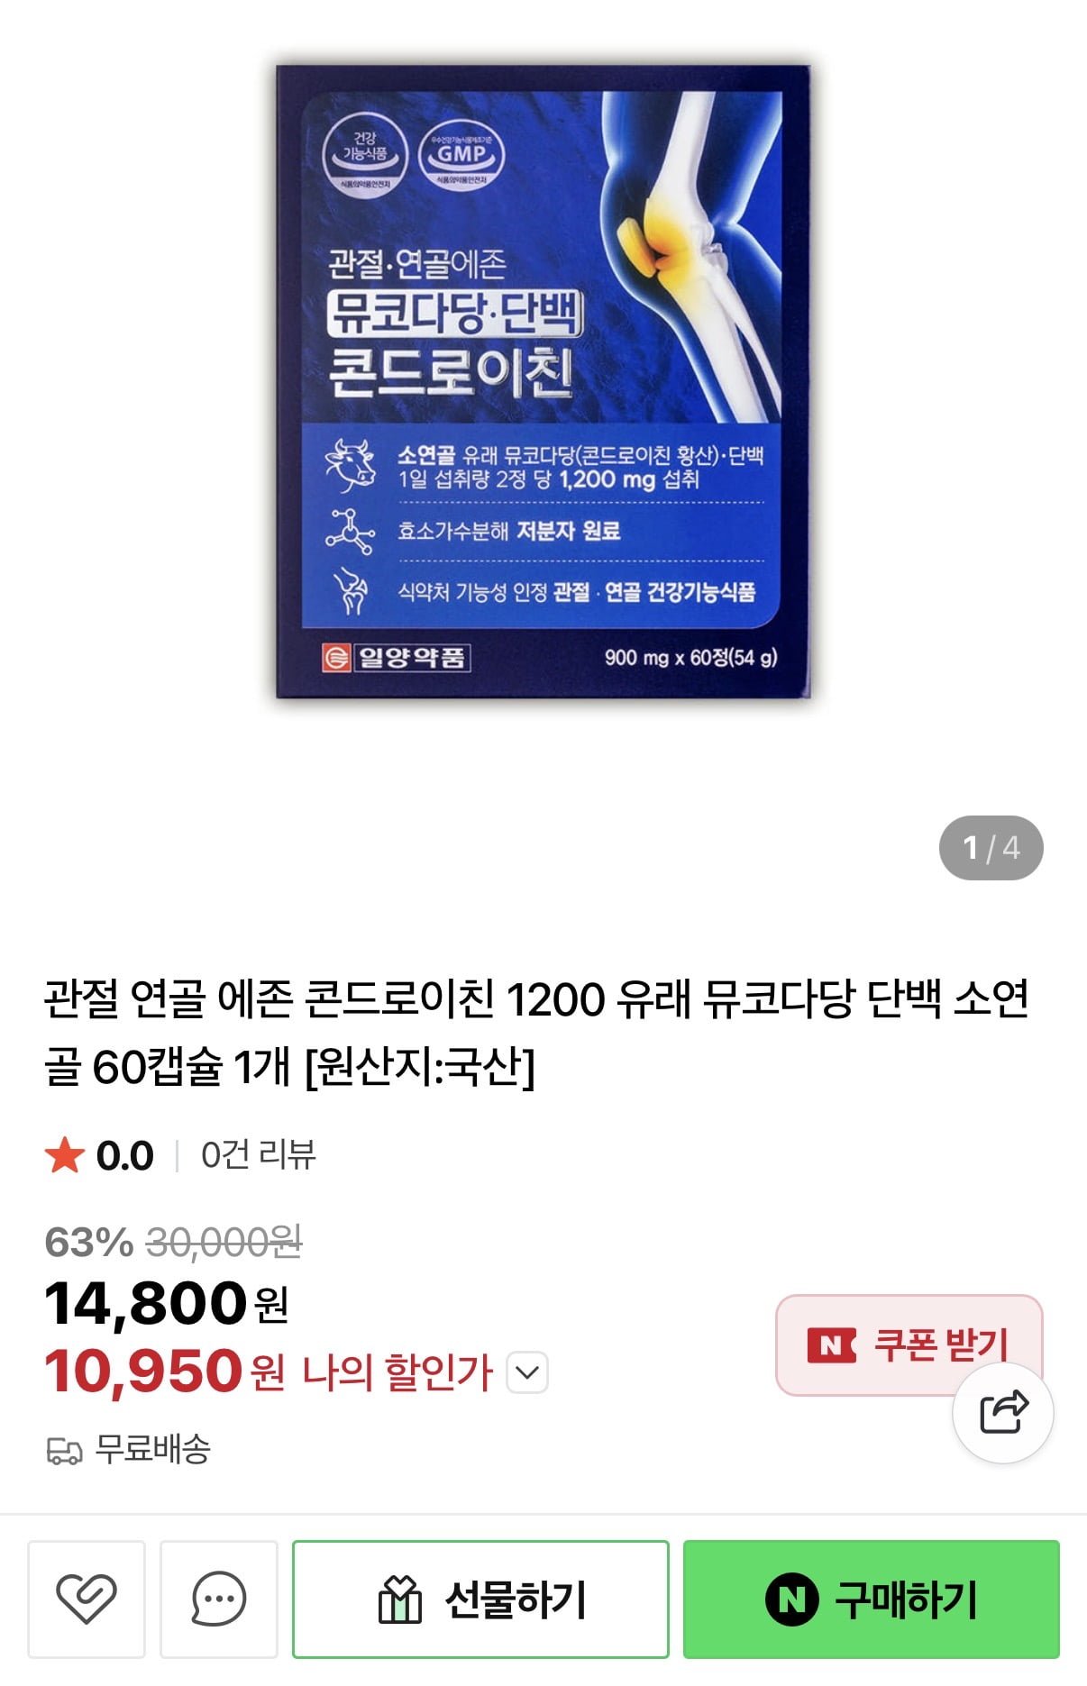Screen dimensions: 1087x1686
Task: Open the chat inquiry speech bubble icon
Action: [219, 1599]
